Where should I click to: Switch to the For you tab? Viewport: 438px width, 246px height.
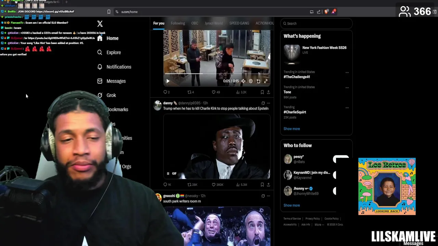[159, 23]
